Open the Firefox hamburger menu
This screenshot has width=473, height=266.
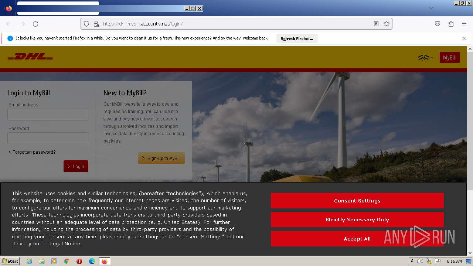point(464,24)
